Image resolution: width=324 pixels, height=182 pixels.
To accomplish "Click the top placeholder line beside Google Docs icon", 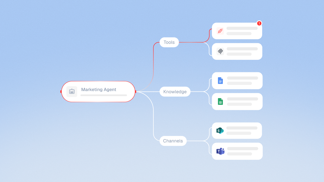I will (x=242, y=78).
